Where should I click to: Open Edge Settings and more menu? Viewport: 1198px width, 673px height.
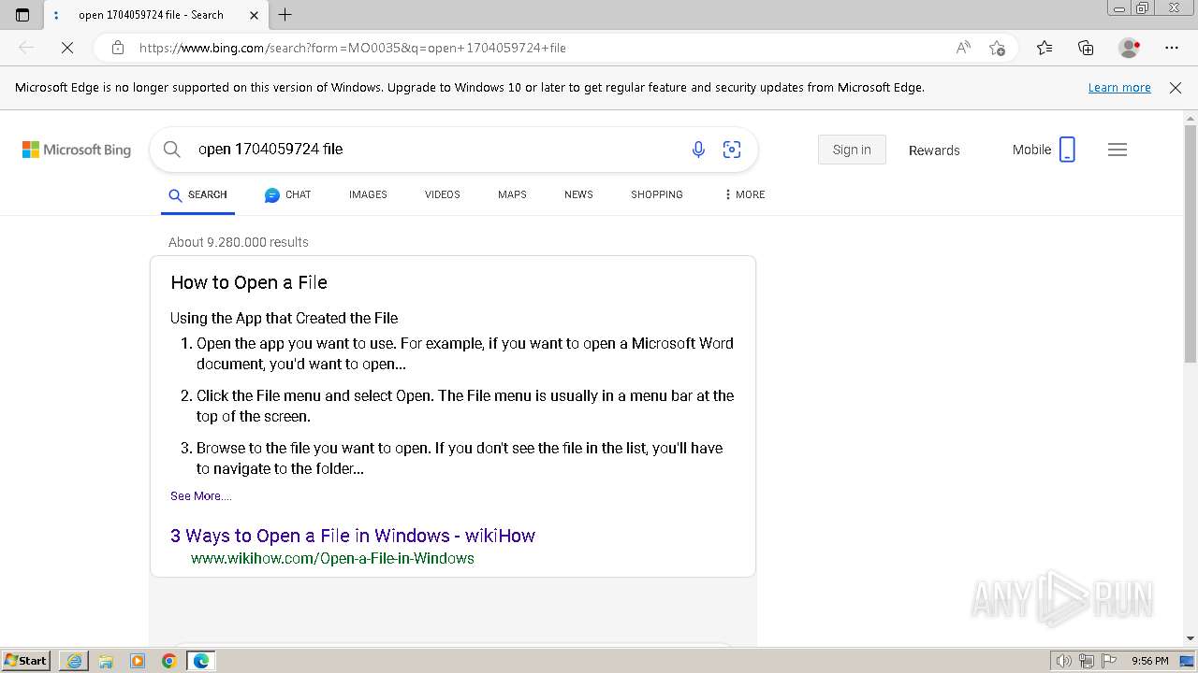pyautogui.click(x=1172, y=48)
